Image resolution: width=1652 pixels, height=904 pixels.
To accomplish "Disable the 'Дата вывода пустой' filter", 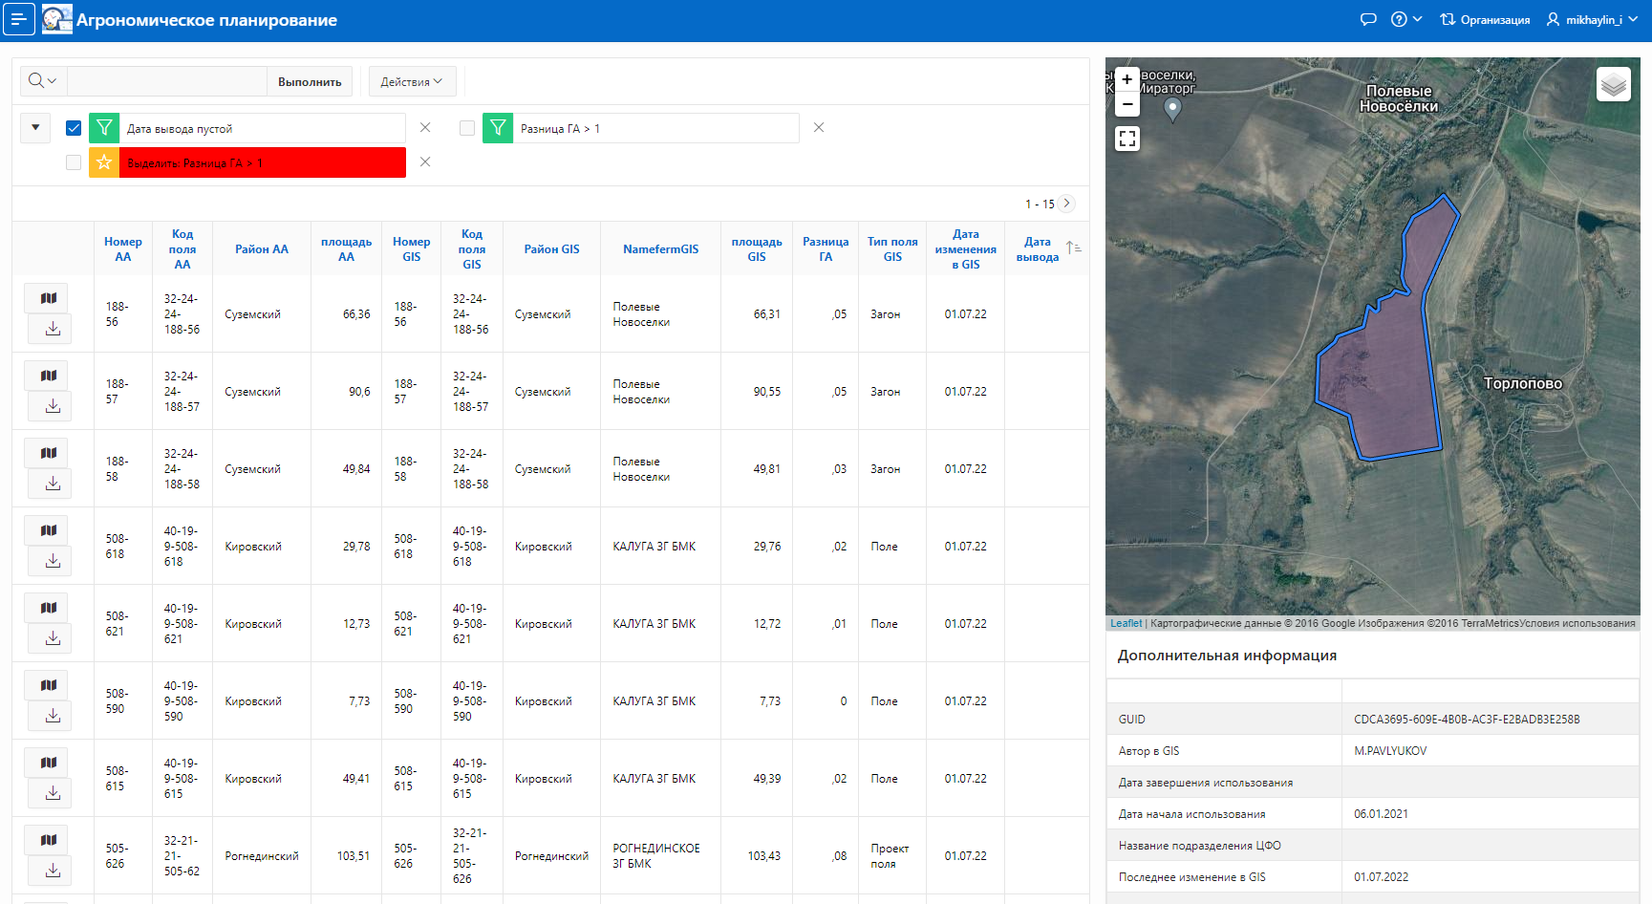I will coord(74,128).
